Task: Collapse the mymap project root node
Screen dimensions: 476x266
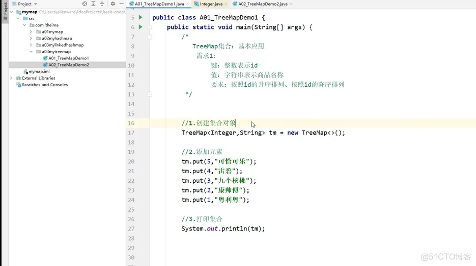Action: click(x=12, y=12)
